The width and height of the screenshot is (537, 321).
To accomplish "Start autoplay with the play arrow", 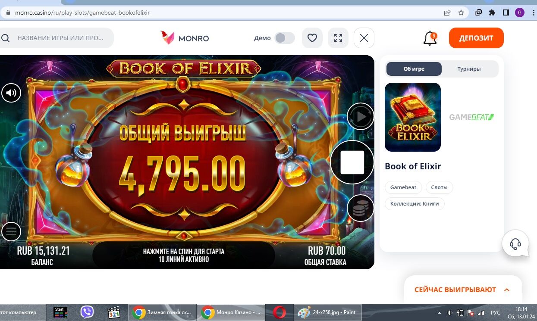I will click(361, 116).
